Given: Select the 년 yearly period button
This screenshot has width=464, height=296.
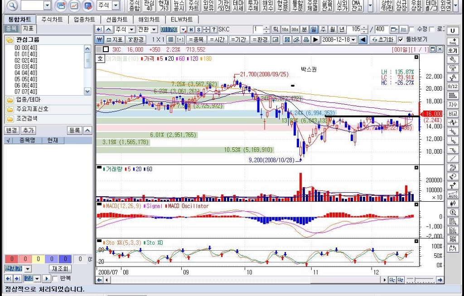Looking at the screenshot, I should tap(342, 29).
